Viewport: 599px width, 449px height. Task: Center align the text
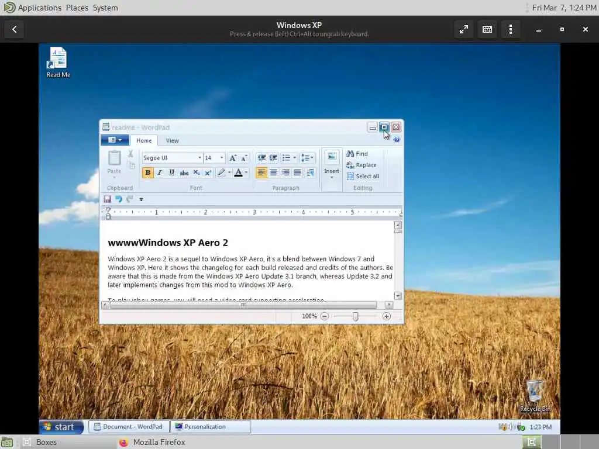(x=274, y=172)
